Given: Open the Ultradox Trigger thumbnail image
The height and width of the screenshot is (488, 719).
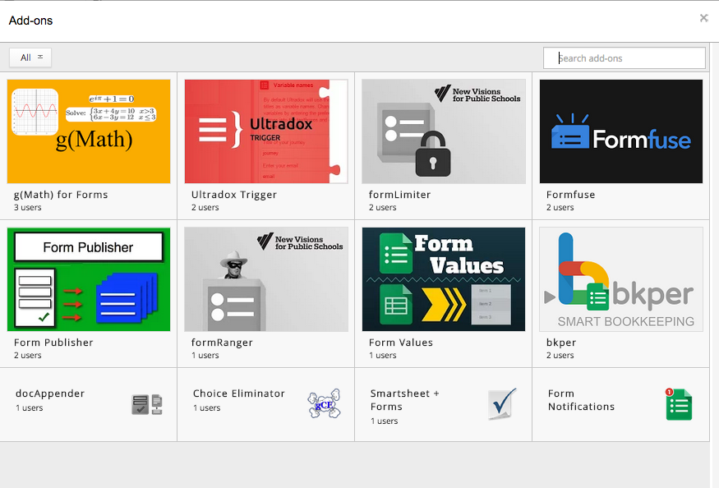Looking at the screenshot, I should pos(266,131).
